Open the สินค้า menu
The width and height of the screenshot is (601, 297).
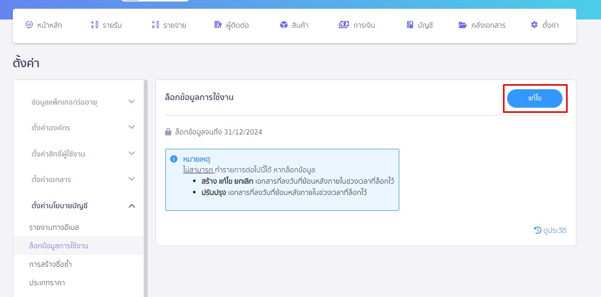coord(300,26)
